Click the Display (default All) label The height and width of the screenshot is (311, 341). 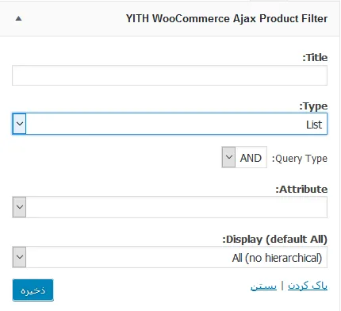pos(274,239)
